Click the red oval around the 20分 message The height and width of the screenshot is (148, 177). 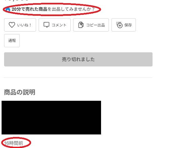click(x=52, y=9)
